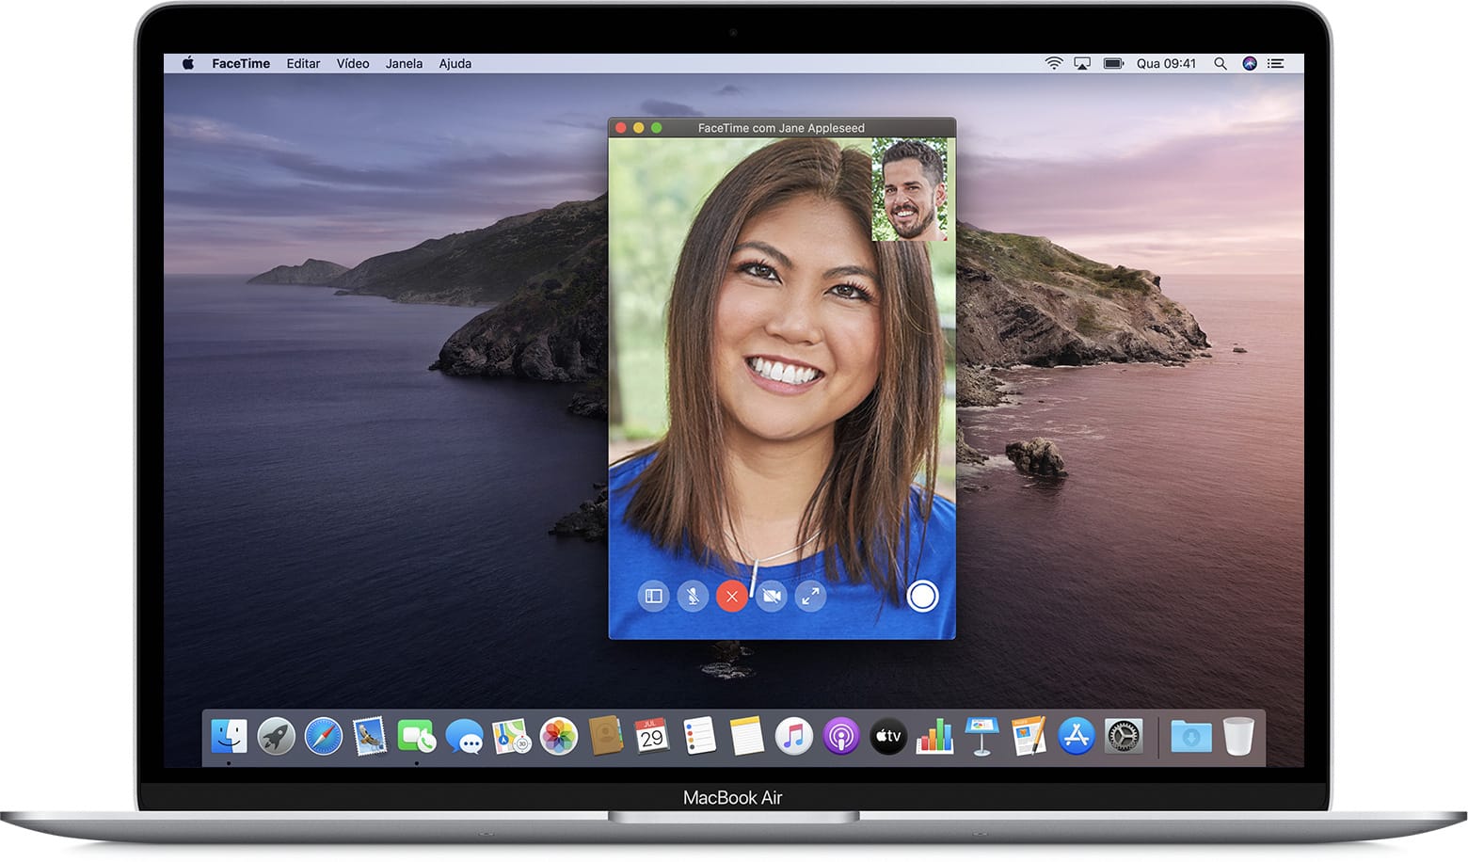Take a Live Photo with shutter button

click(x=922, y=596)
